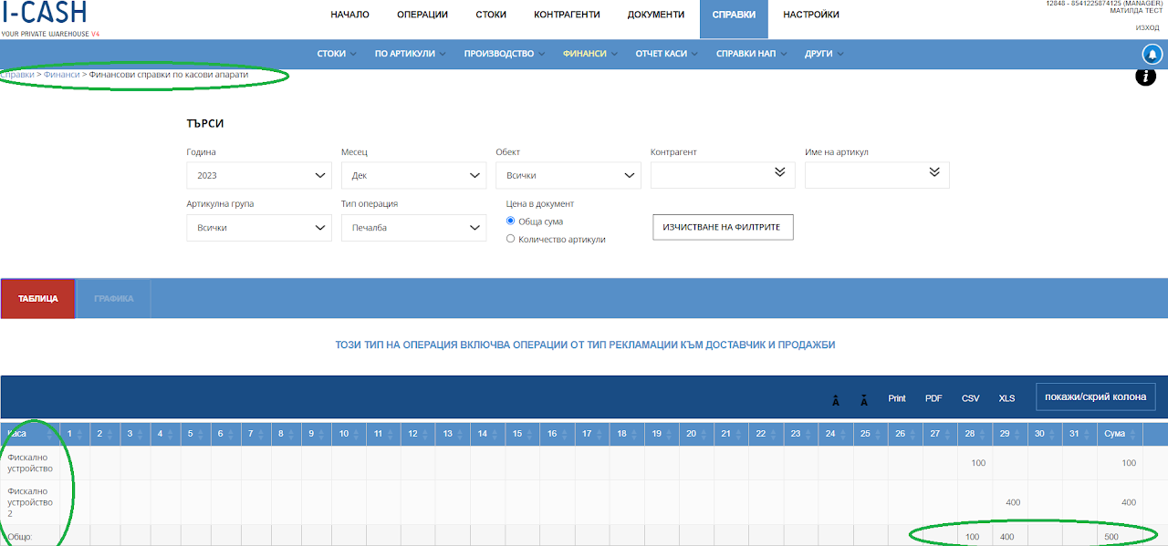Sort by day 15 column arrows
This screenshot has height=546, width=1168.
(x=530, y=434)
